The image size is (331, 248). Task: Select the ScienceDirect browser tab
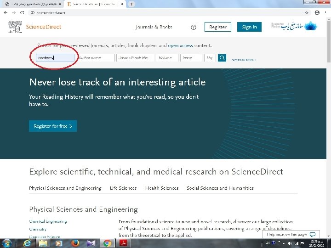click(x=95, y=4)
